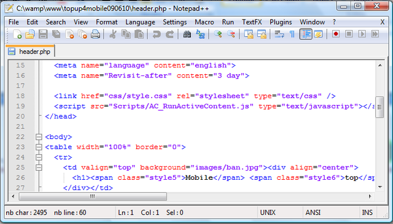Open the Settings menu
This screenshot has width=393, height=224.
(x=174, y=22)
